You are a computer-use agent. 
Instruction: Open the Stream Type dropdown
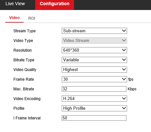pos(94,31)
